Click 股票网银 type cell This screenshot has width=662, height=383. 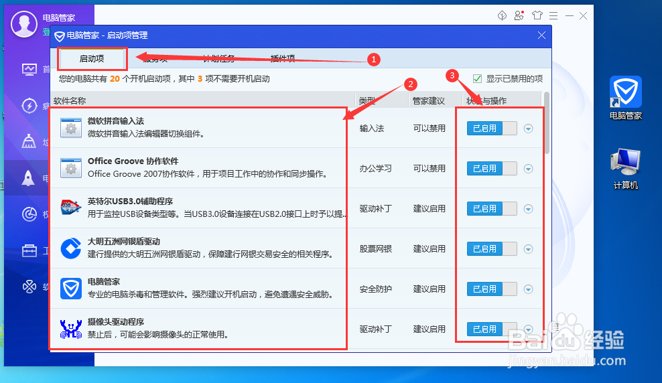click(x=375, y=249)
